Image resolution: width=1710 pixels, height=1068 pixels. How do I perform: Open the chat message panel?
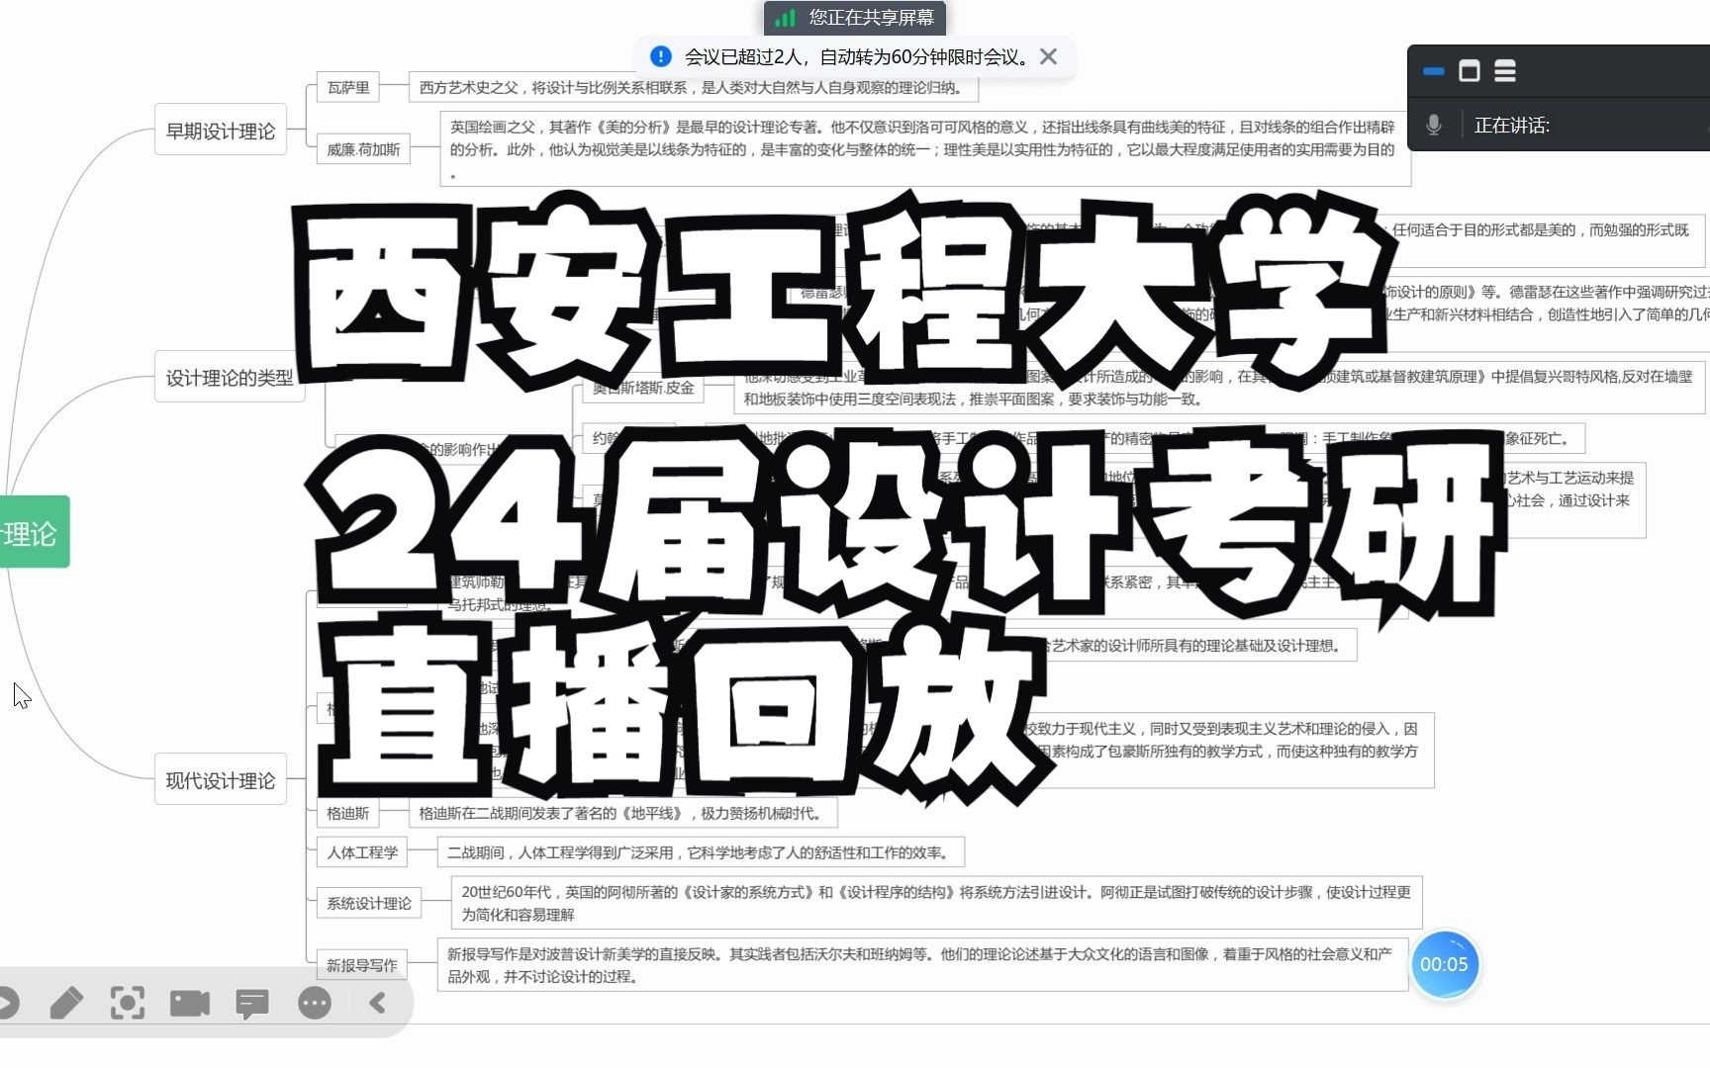[251, 1003]
